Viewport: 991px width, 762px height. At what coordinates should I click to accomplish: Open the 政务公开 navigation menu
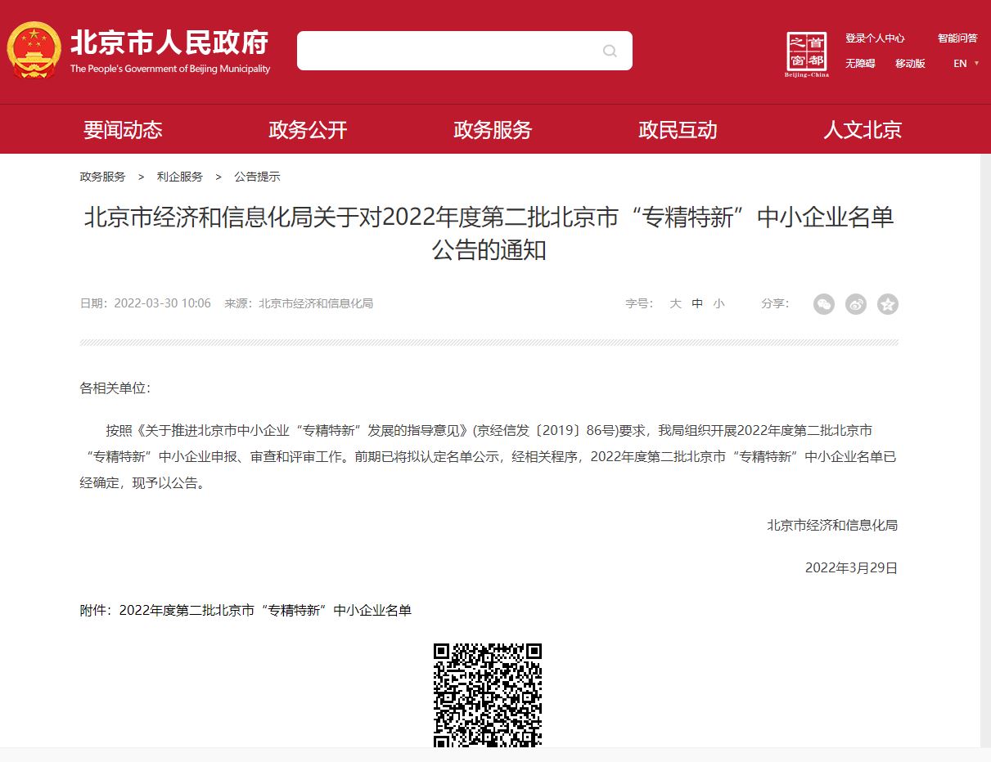tap(308, 129)
